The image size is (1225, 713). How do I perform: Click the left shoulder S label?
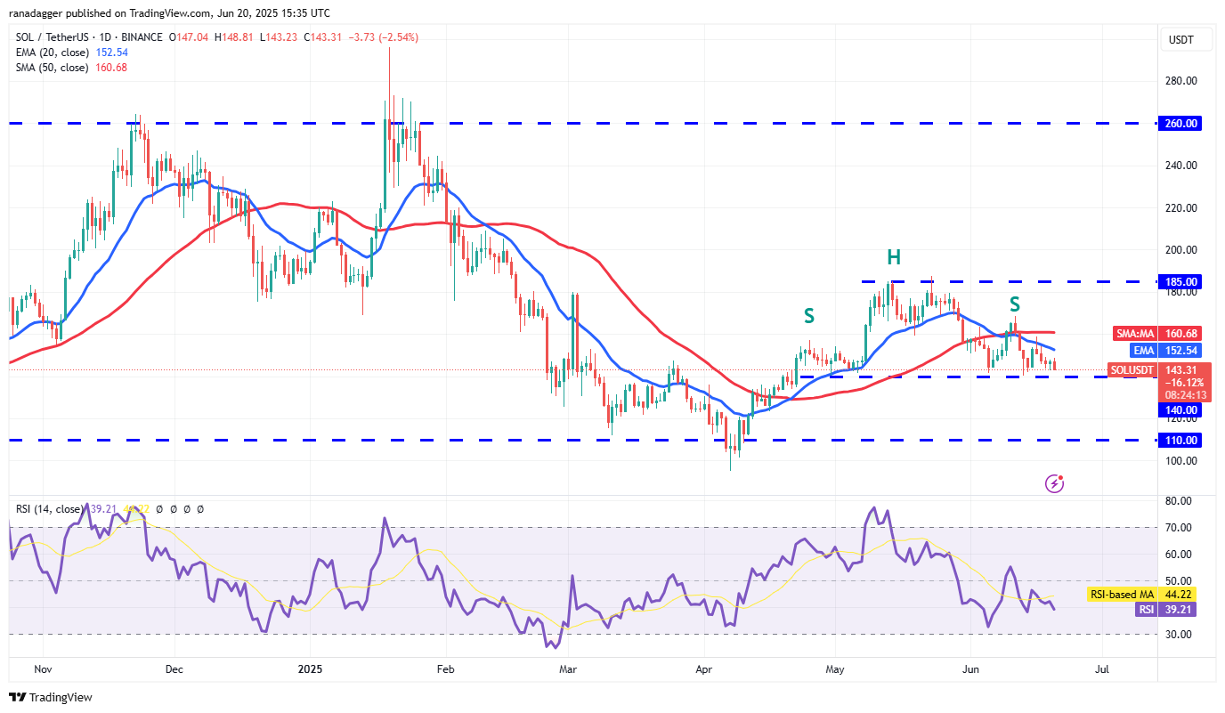coord(808,315)
